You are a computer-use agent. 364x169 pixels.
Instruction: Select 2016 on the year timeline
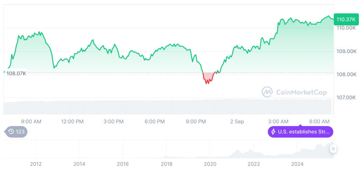pos(123,164)
